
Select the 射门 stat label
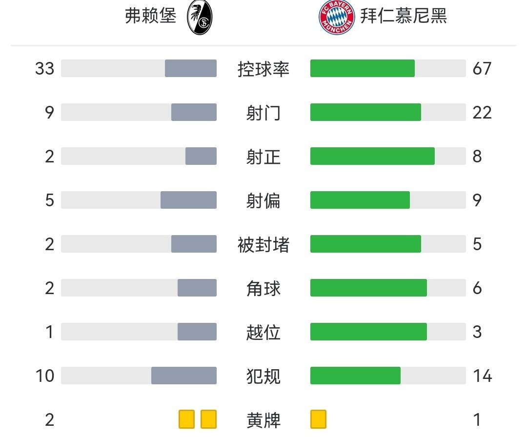263,113
